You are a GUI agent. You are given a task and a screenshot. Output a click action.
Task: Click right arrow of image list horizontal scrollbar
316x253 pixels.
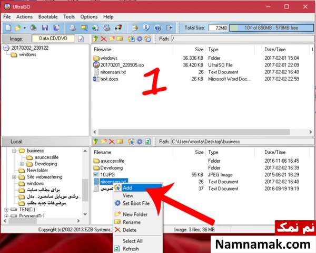[311, 132]
